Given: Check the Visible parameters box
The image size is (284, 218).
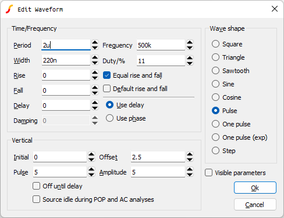Looking at the screenshot, I should [209, 173].
